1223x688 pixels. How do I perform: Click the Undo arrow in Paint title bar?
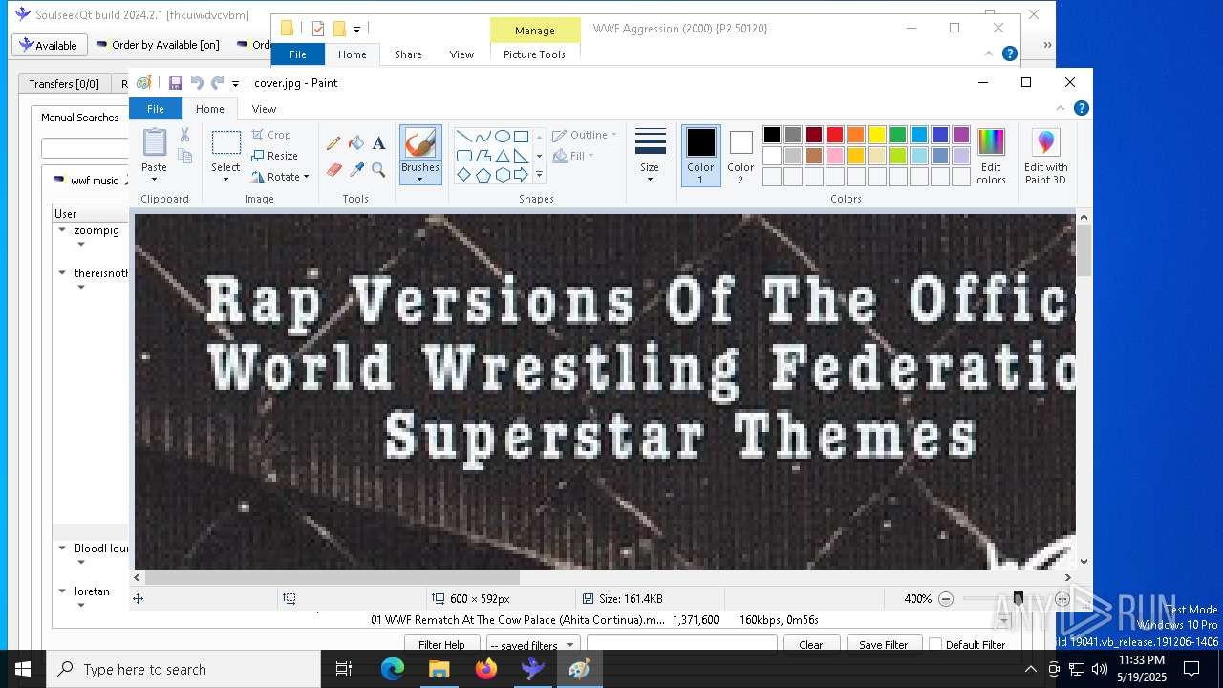[x=197, y=83]
